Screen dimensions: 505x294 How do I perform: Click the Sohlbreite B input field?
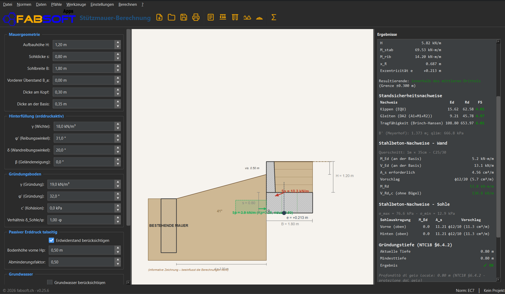click(x=84, y=68)
